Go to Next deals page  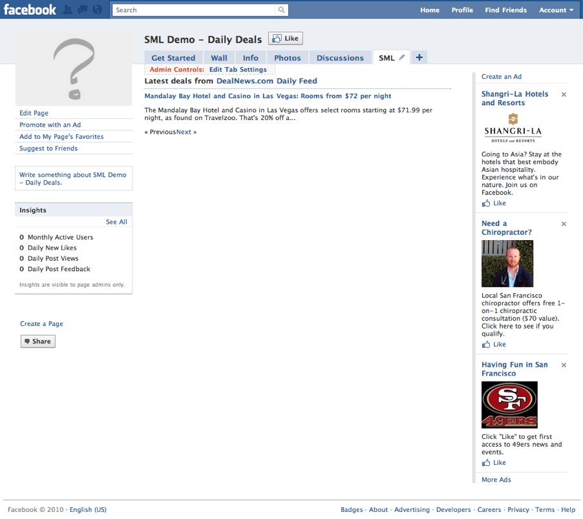click(187, 132)
